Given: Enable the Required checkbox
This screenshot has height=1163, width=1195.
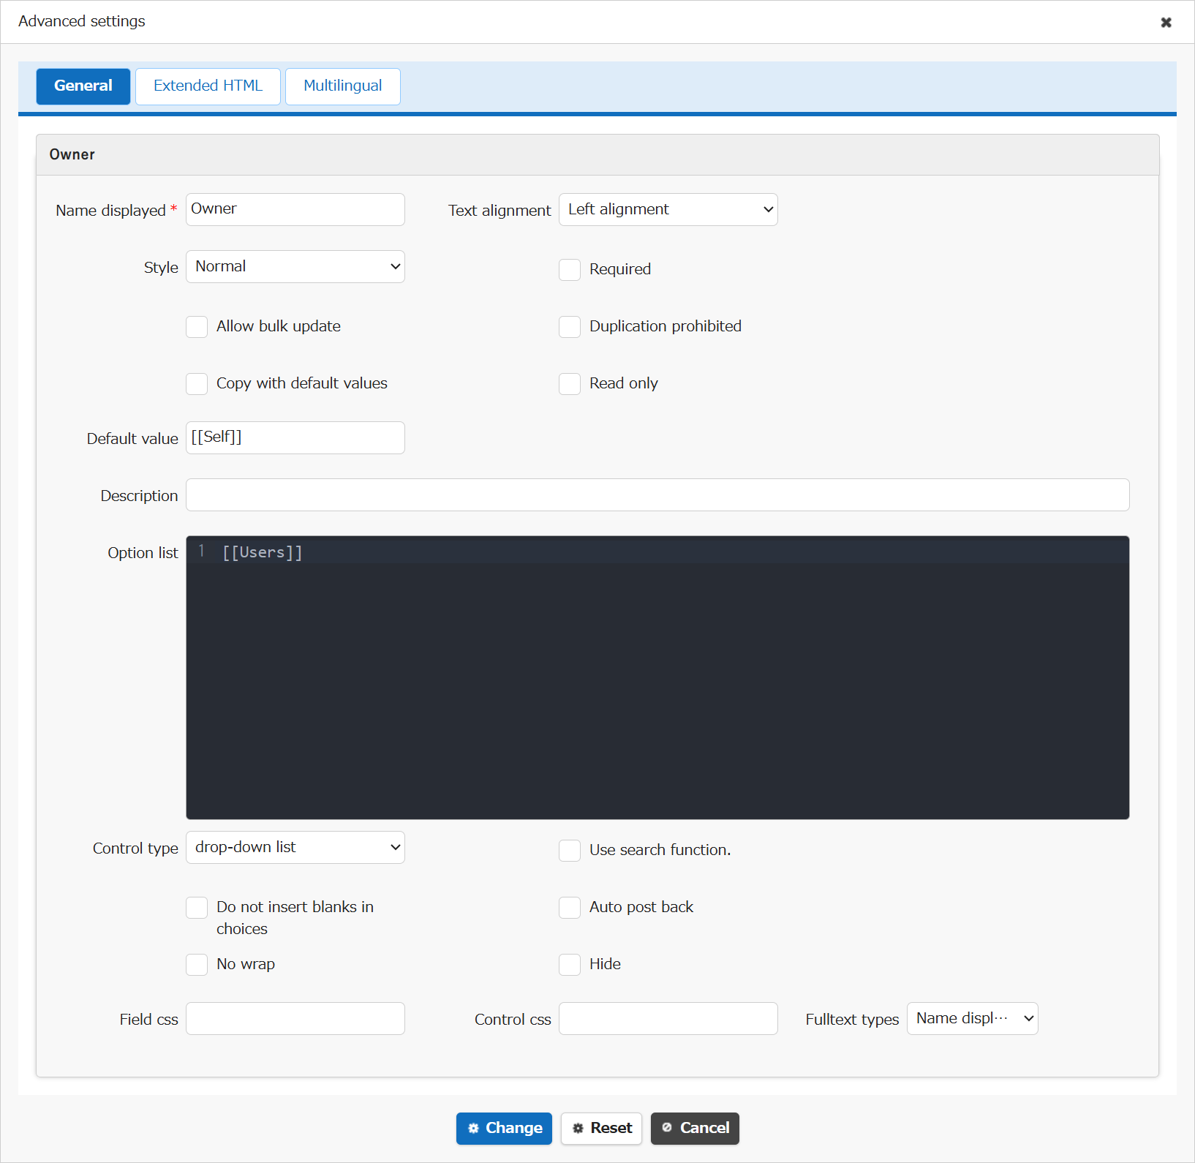Looking at the screenshot, I should coord(570,269).
